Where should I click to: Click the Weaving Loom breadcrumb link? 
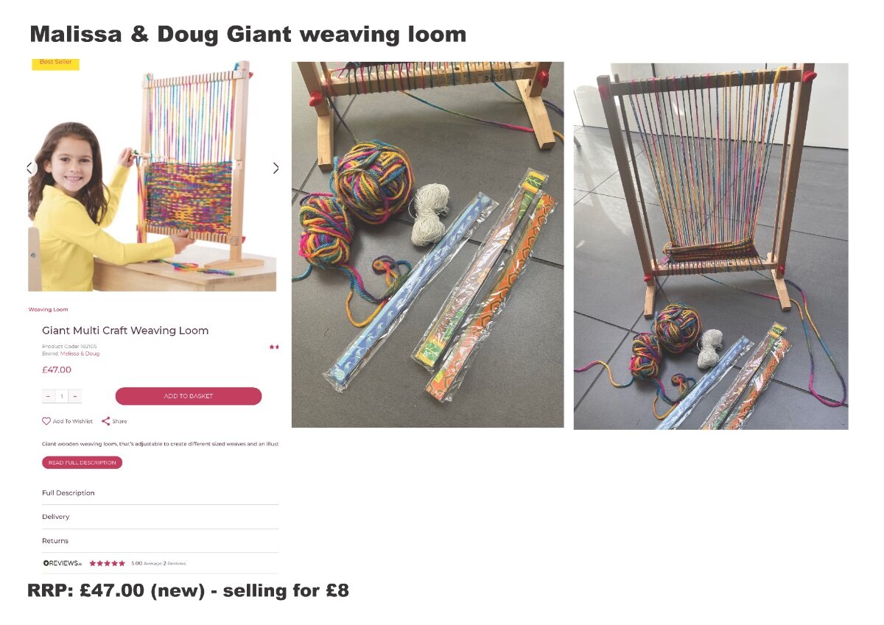[x=48, y=310]
